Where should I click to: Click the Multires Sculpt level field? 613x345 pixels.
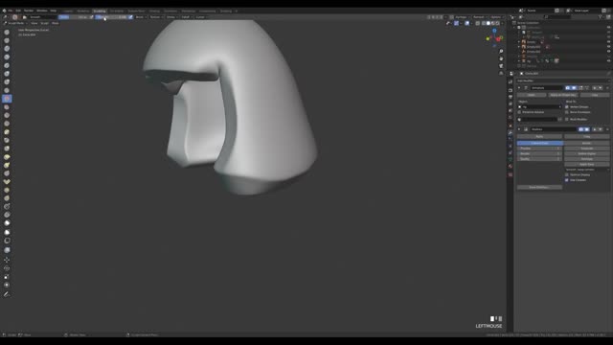tap(539, 153)
